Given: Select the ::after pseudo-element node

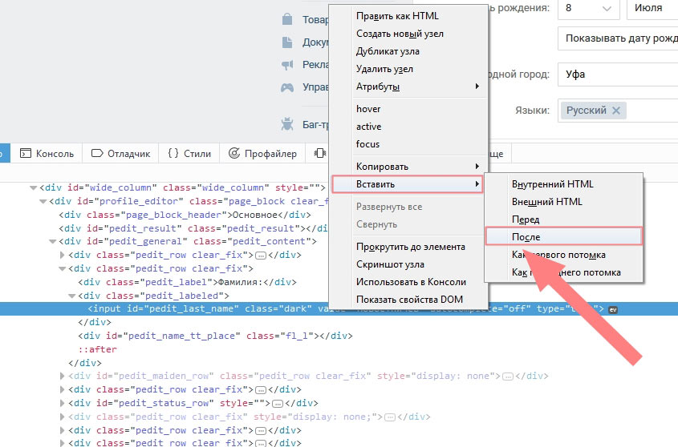Looking at the screenshot, I should point(97,349).
